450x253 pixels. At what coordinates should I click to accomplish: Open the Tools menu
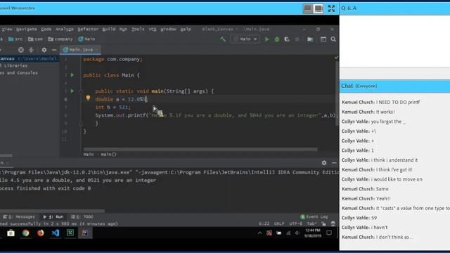coord(138,30)
